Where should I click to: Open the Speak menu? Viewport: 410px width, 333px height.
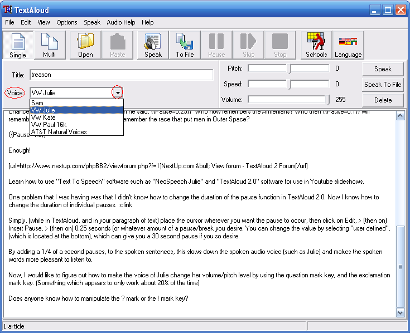point(92,22)
